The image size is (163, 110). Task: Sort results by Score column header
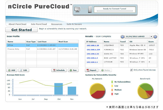coord(152,42)
